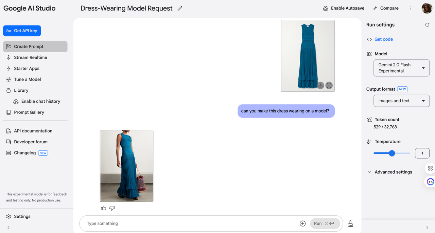Open the more options three-dot menu

(x=411, y=8)
